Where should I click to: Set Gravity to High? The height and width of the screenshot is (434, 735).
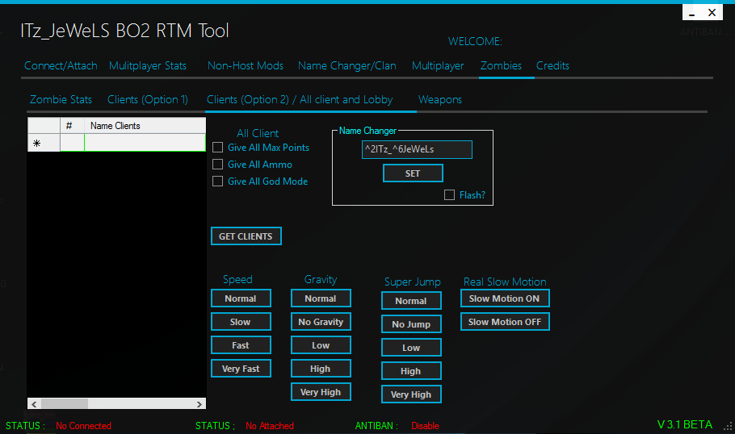tap(321, 369)
